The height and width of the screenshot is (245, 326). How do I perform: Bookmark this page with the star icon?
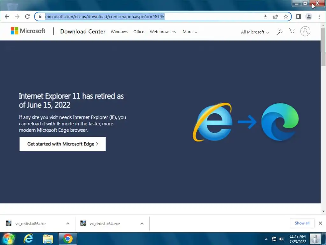[286, 17]
